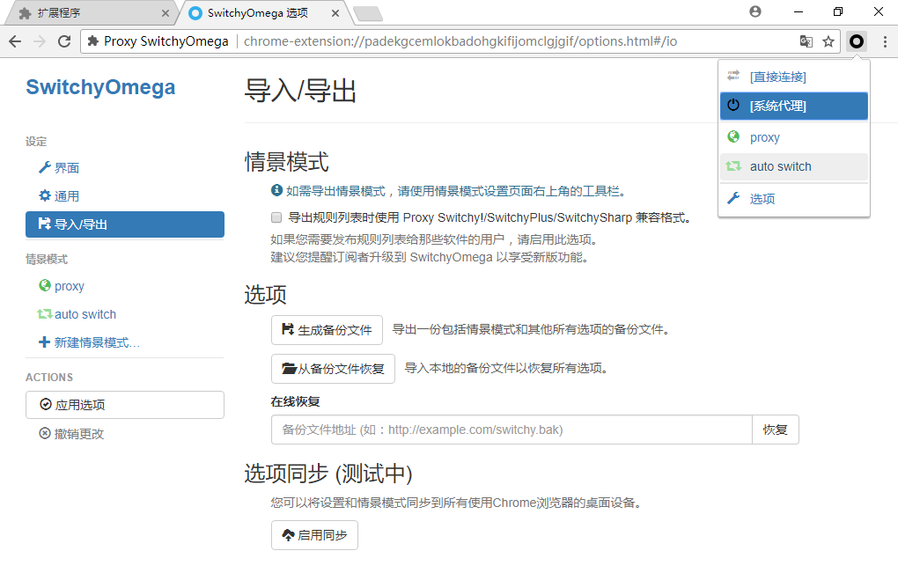Viewport: 898px width, 573px height.
Task: Click the plus icon beside 新建情景模式
Action: (x=44, y=342)
